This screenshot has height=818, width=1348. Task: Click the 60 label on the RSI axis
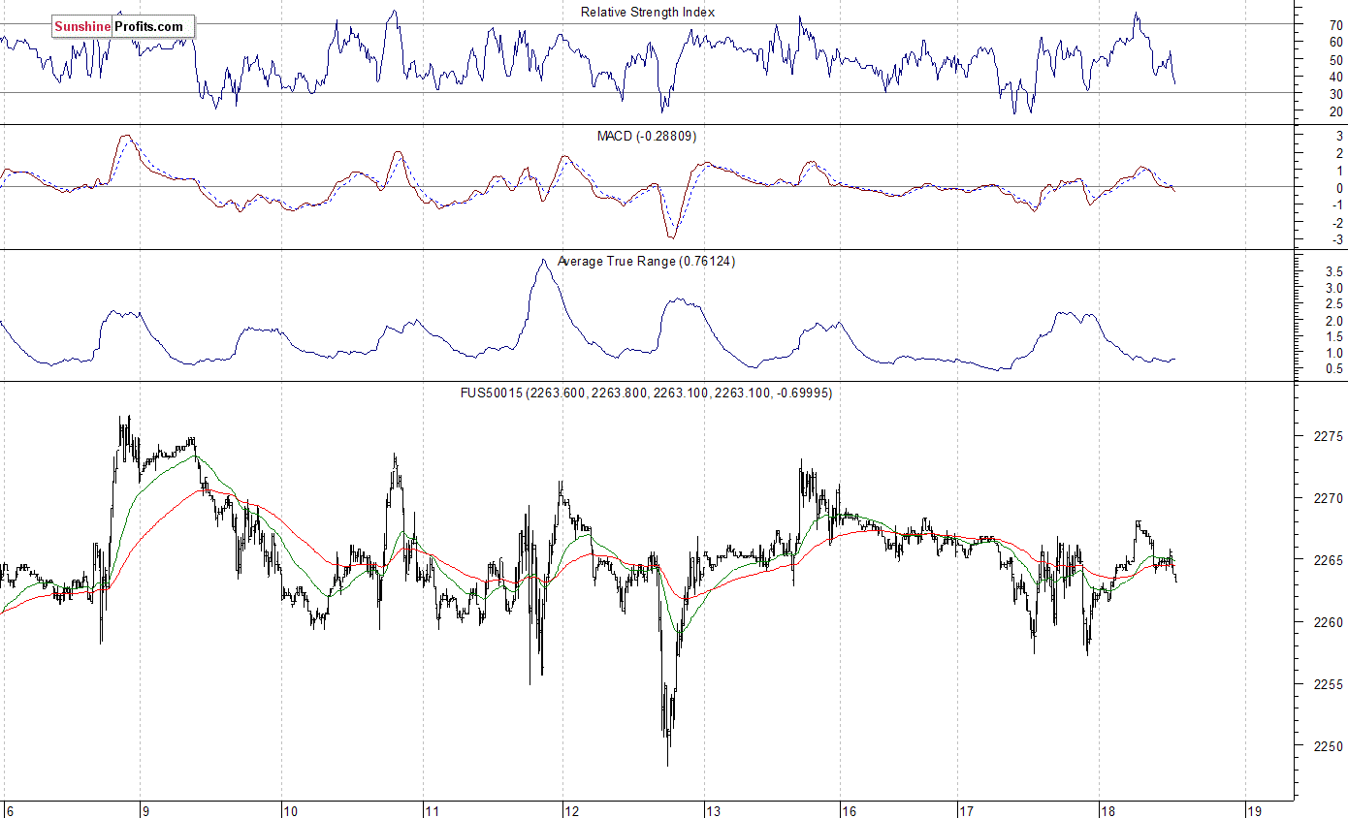pyautogui.click(x=1336, y=42)
